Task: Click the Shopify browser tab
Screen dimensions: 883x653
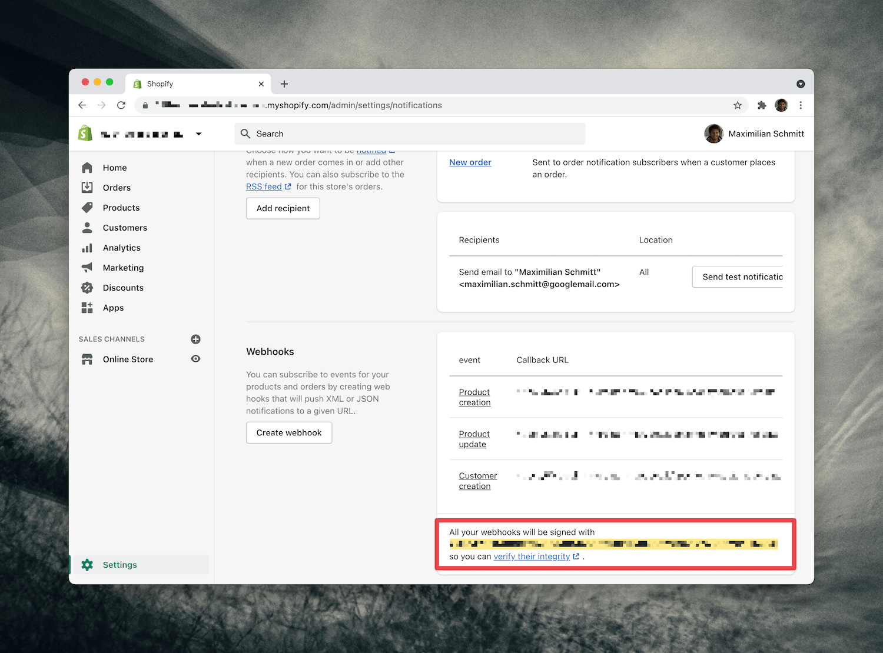Action: [x=198, y=84]
